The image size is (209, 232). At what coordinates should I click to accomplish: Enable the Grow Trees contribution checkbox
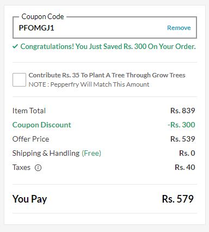[19, 80]
